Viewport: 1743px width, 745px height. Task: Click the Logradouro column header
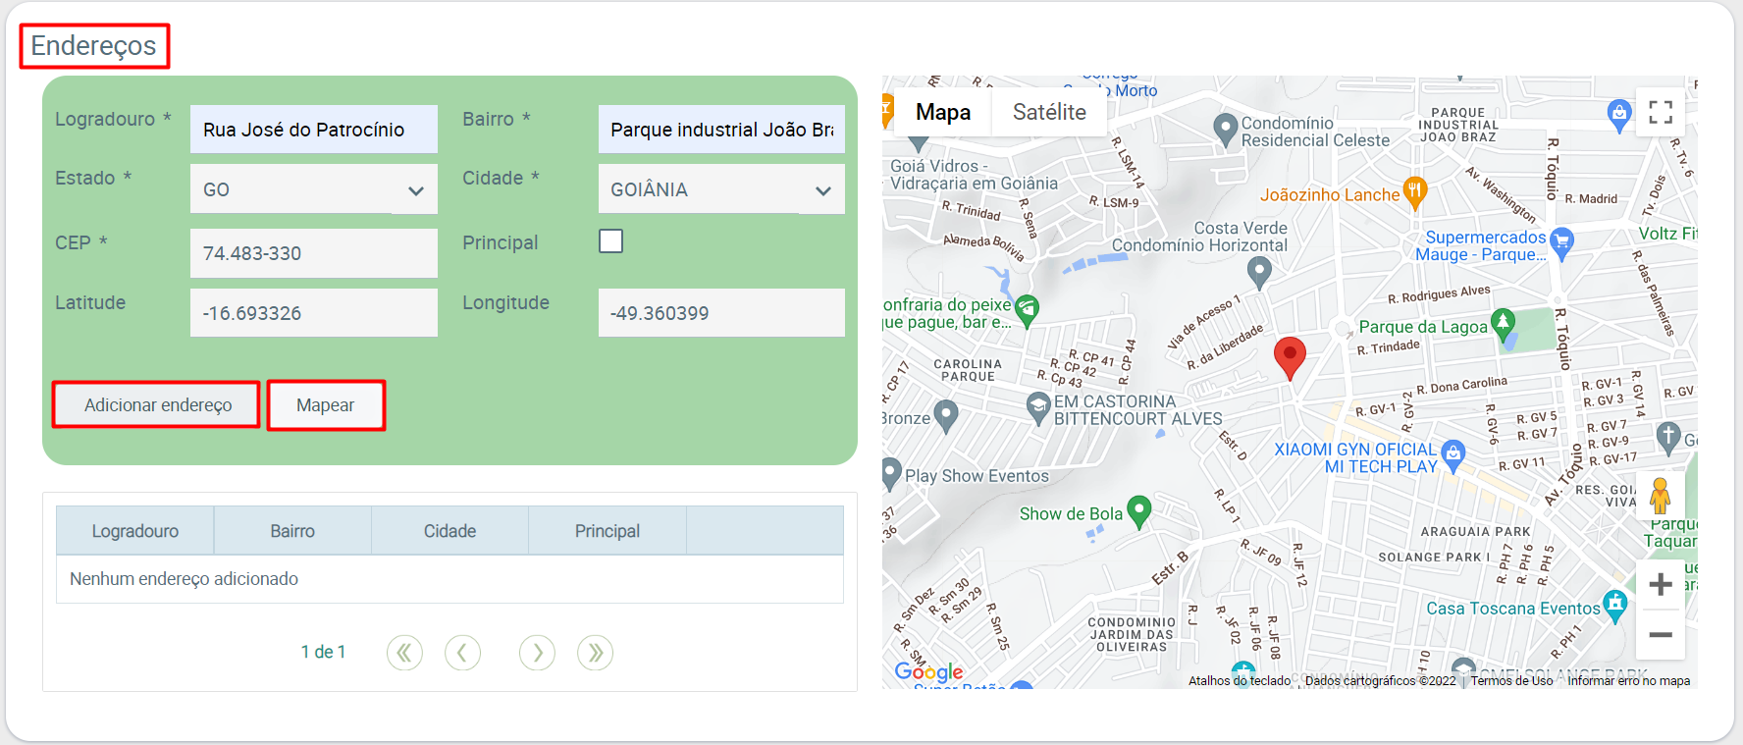coord(135,531)
